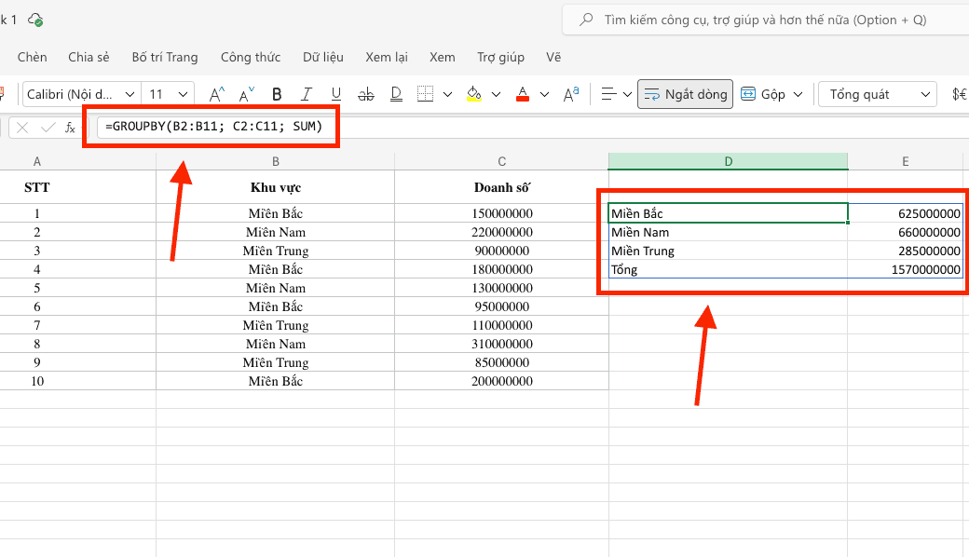Screen dimensions: 969x557
Task: Select the result cell 285000000
Action: tap(906, 251)
